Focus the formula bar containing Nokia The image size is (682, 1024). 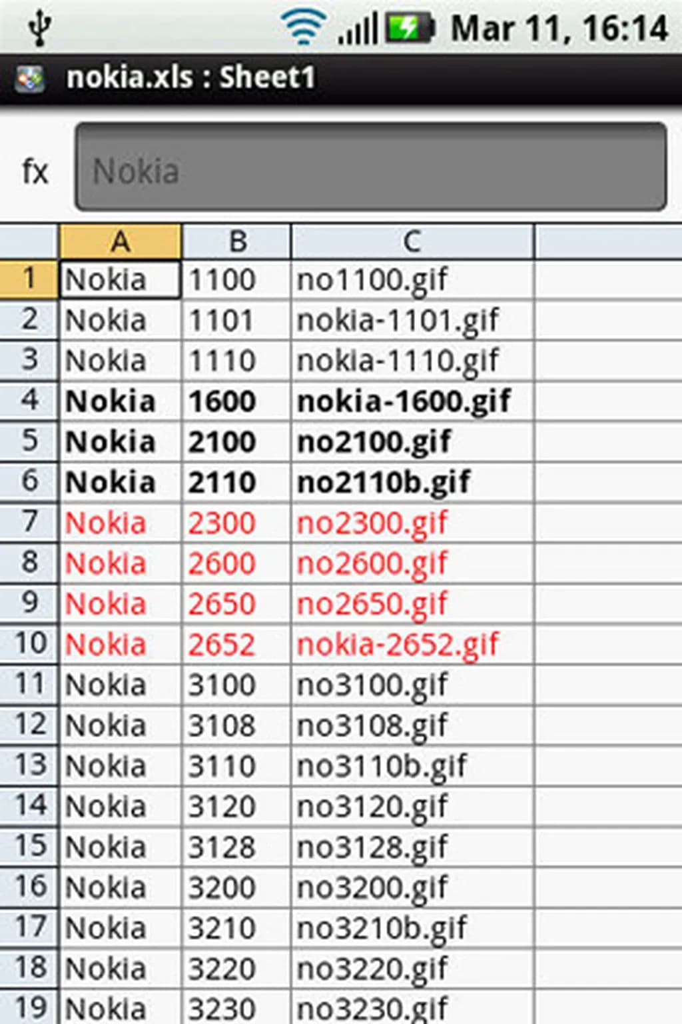click(x=370, y=167)
